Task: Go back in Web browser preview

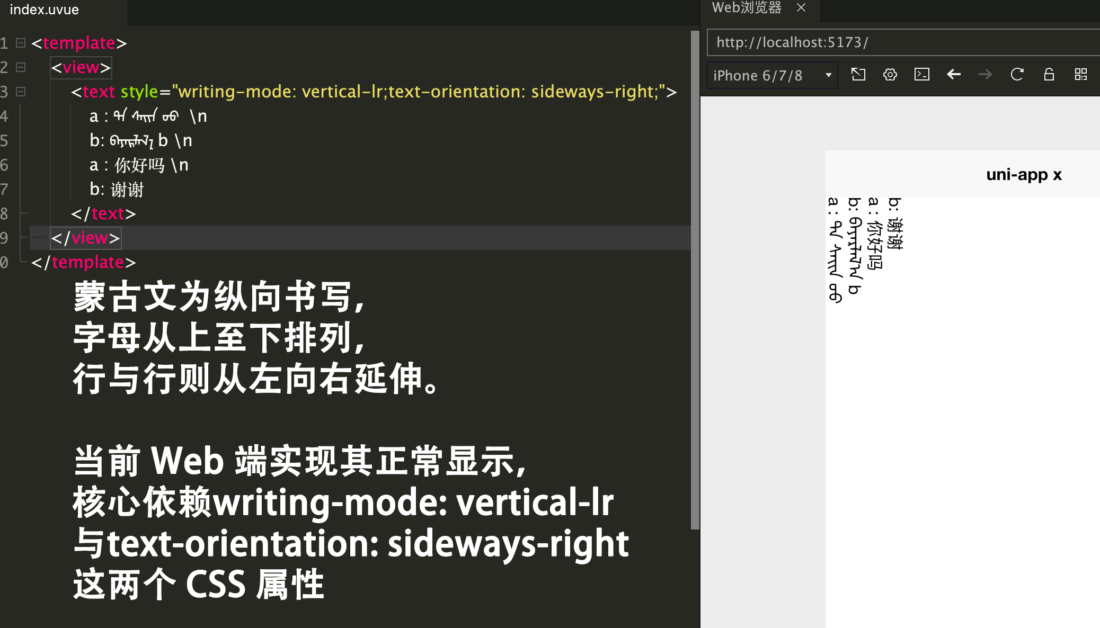Action: (954, 75)
